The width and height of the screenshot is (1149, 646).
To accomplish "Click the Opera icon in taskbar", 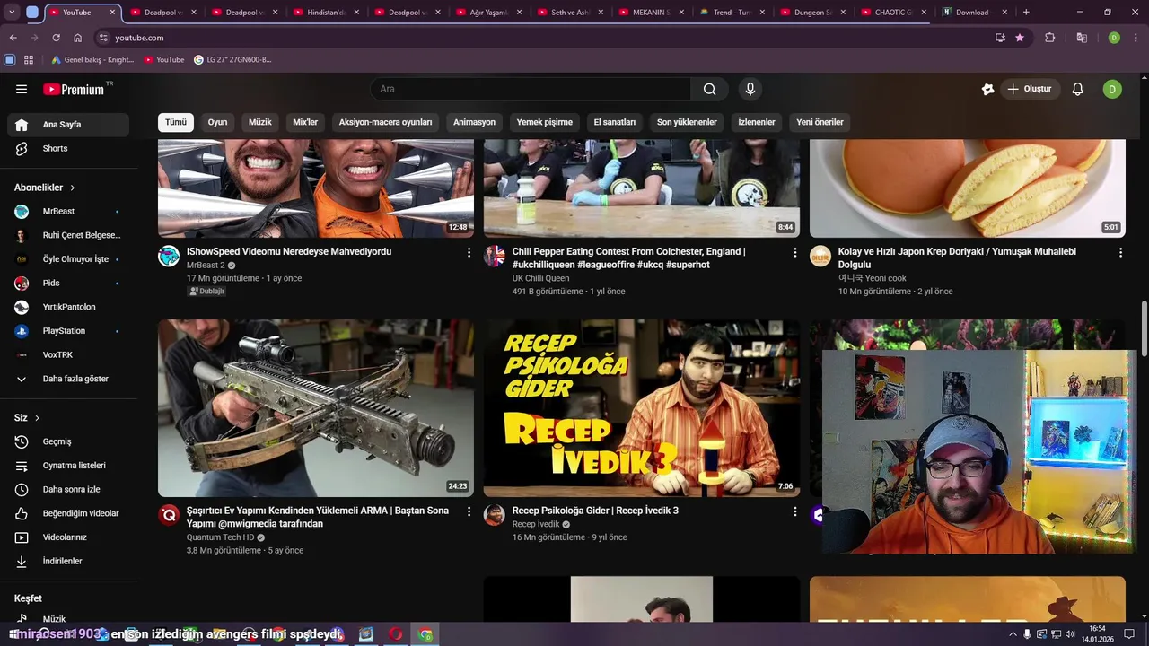I will coord(395,634).
